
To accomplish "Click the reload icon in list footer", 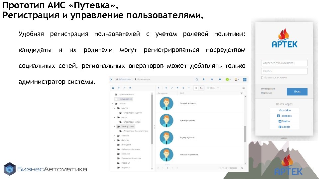I will 242,168.
